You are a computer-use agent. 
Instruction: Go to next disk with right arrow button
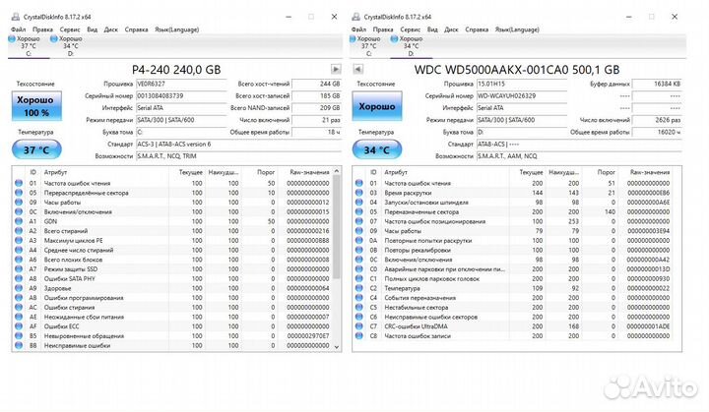(336, 69)
